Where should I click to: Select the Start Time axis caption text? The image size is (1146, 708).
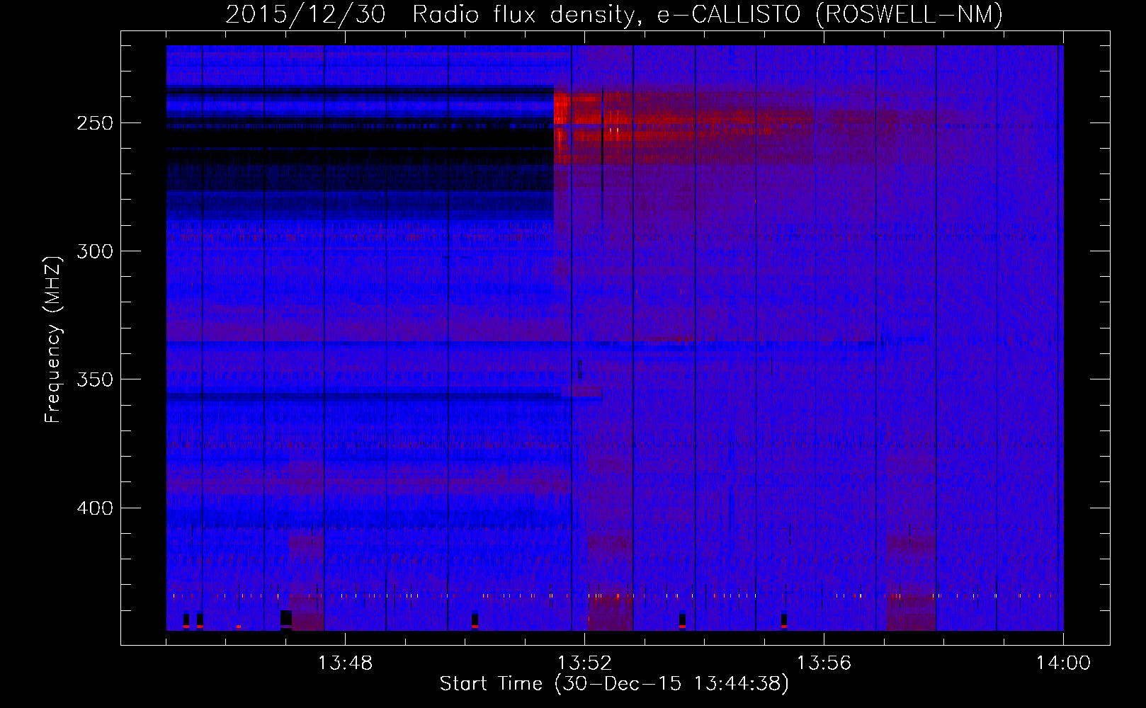pyautogui.click(x=613, y=684)
